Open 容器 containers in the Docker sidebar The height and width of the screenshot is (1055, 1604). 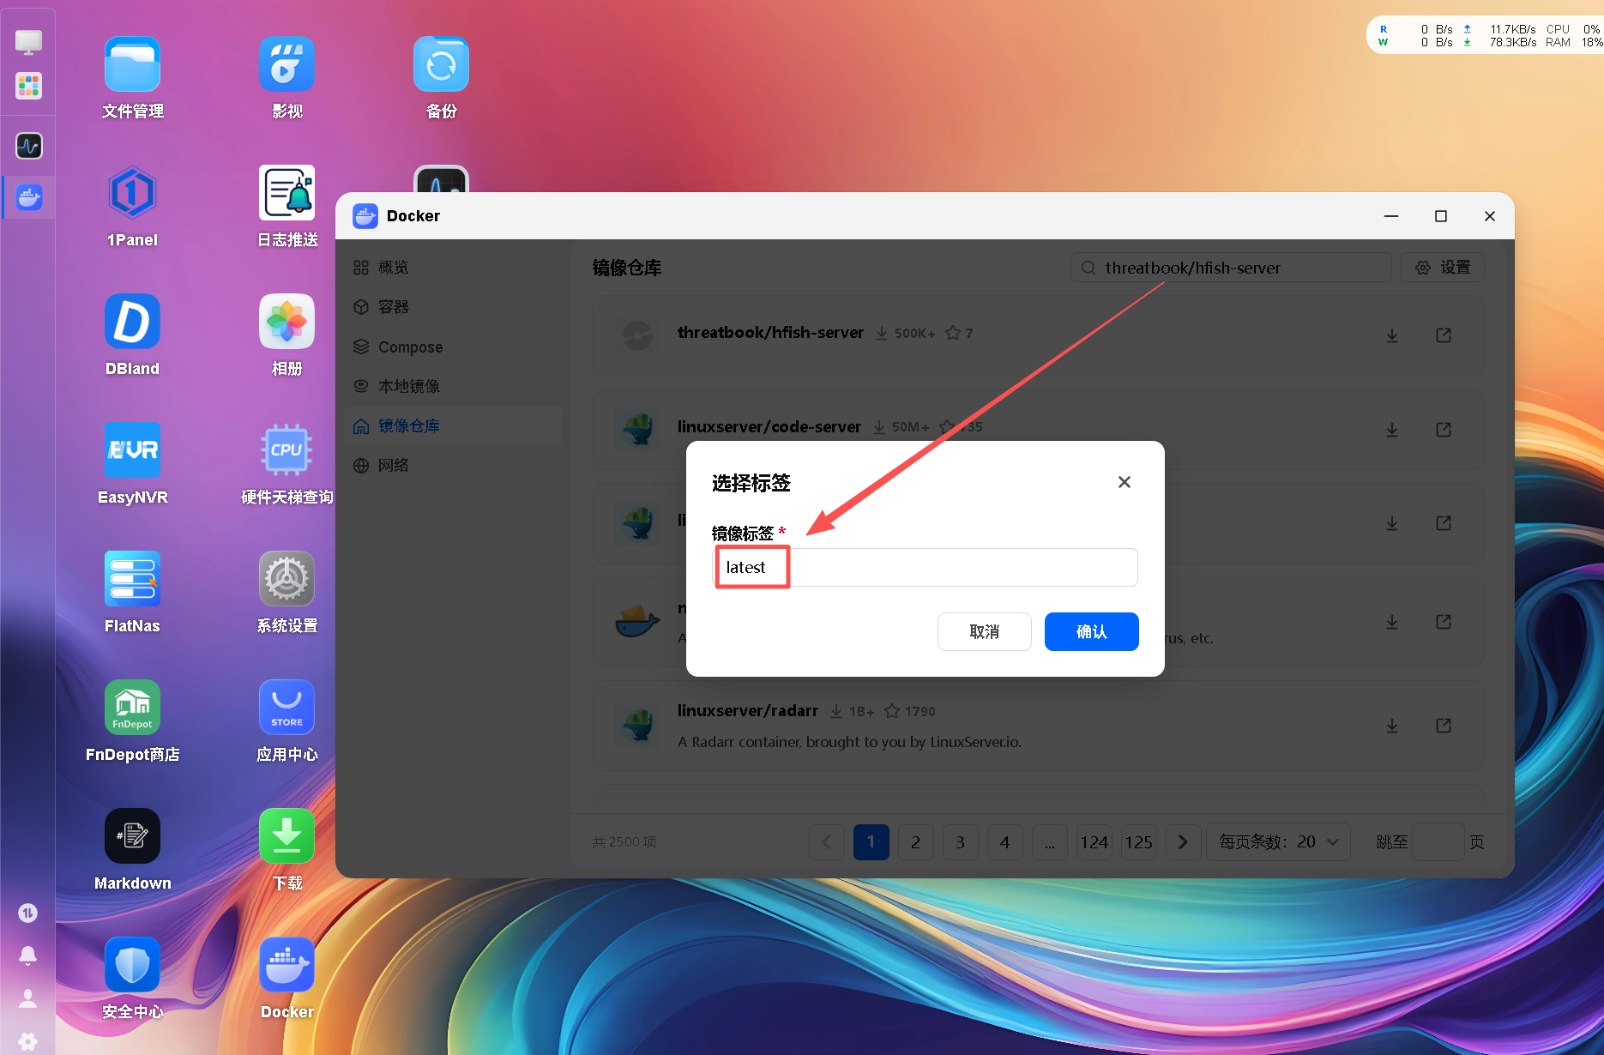click(453, 307)
